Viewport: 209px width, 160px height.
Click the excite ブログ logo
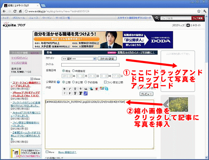click(14, 25)
